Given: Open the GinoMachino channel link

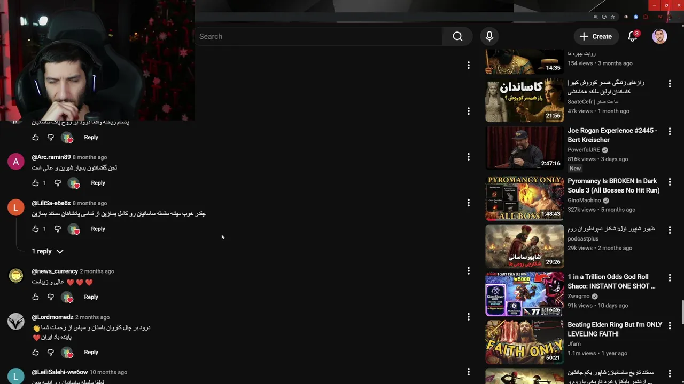Looking at the screenshot, I should 584,201.
